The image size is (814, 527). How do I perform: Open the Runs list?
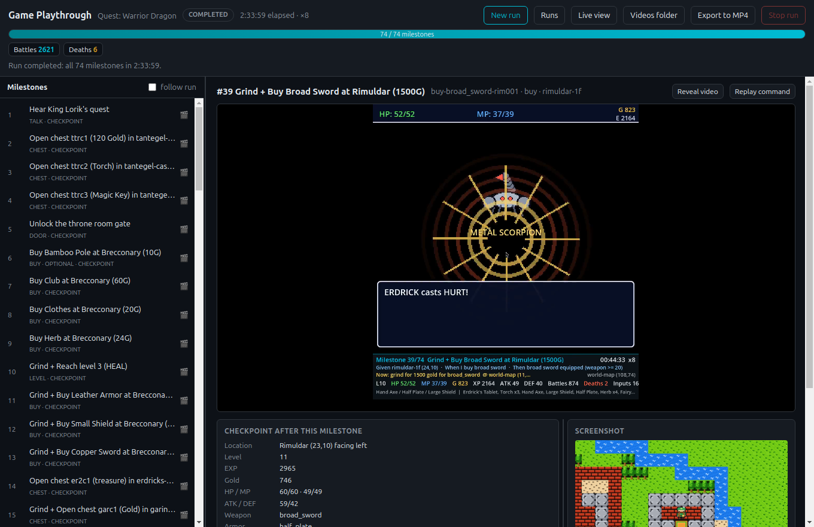click(x=549, y=15)
